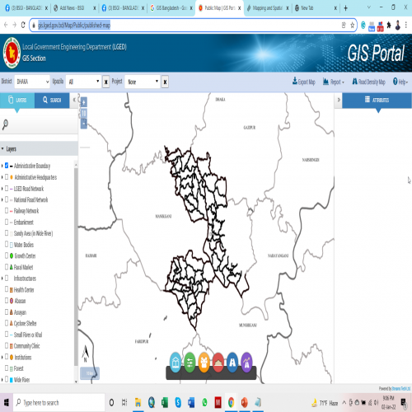Expand the Report dropdown menu
This screenshot has height=412, width=412.
(334, 82)
